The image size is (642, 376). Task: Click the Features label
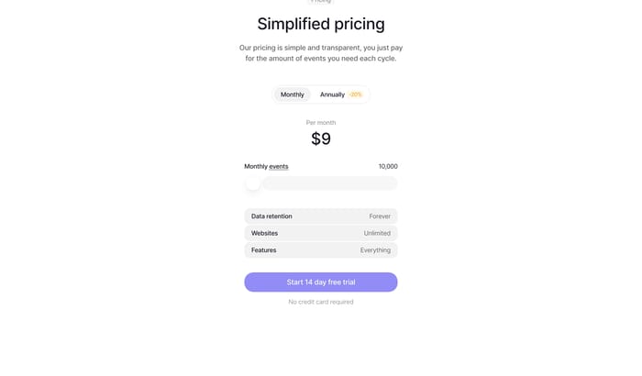pyautogui.click(x=263, y=250)
